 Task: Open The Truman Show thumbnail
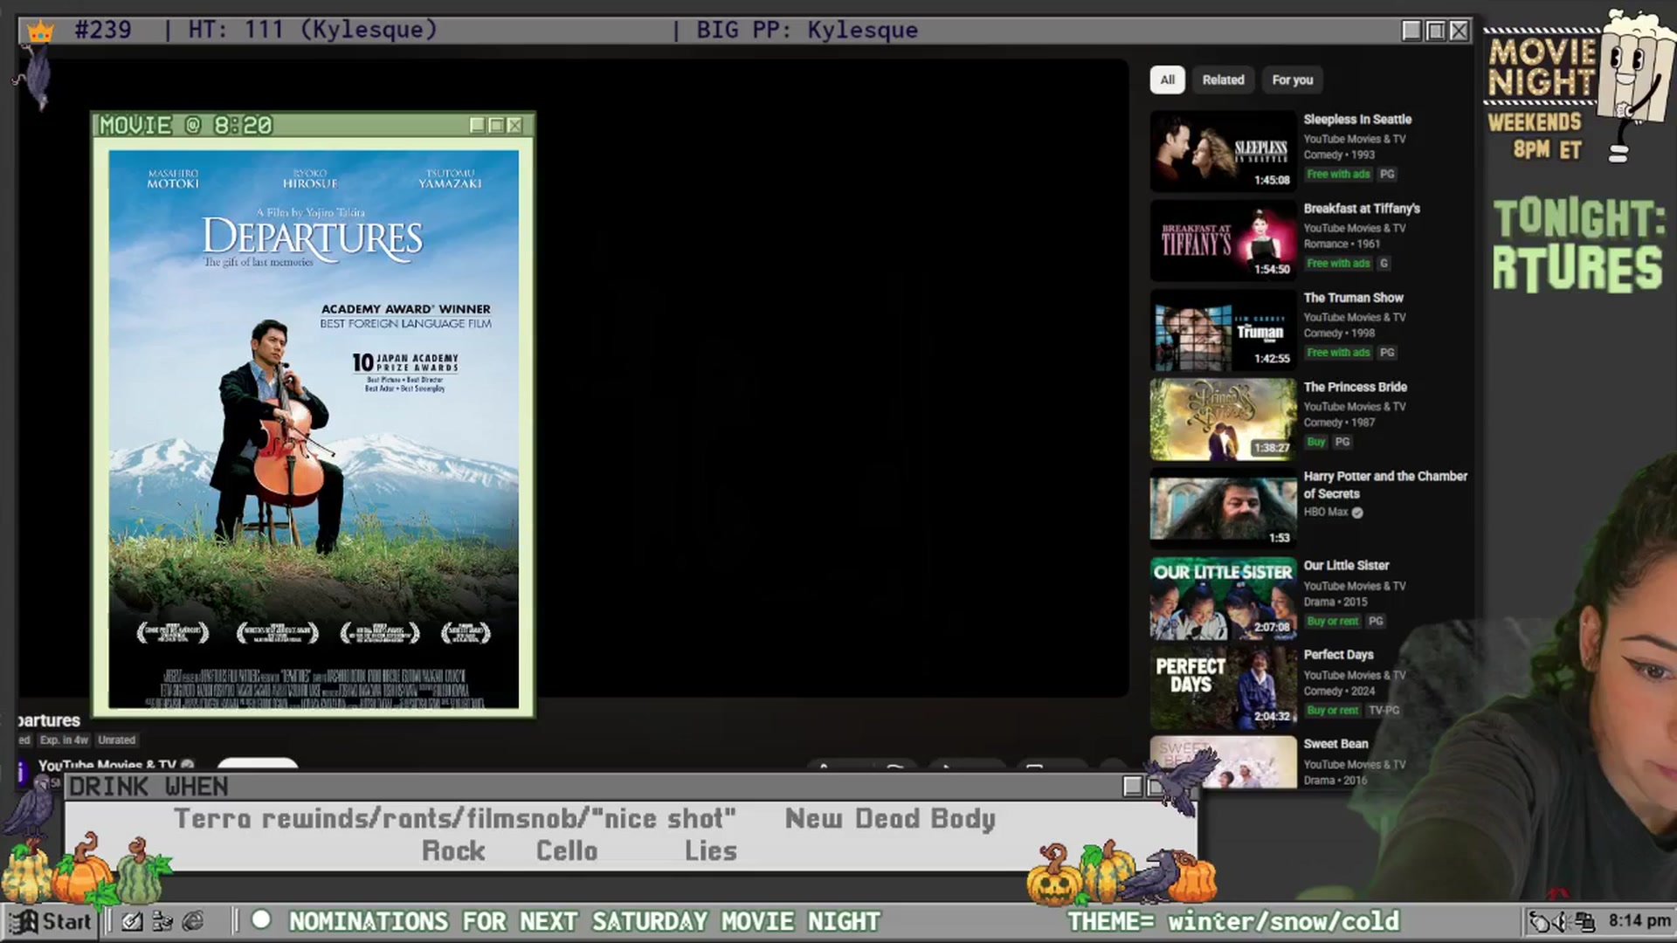pyautogui.click(x=1223, y=329)
